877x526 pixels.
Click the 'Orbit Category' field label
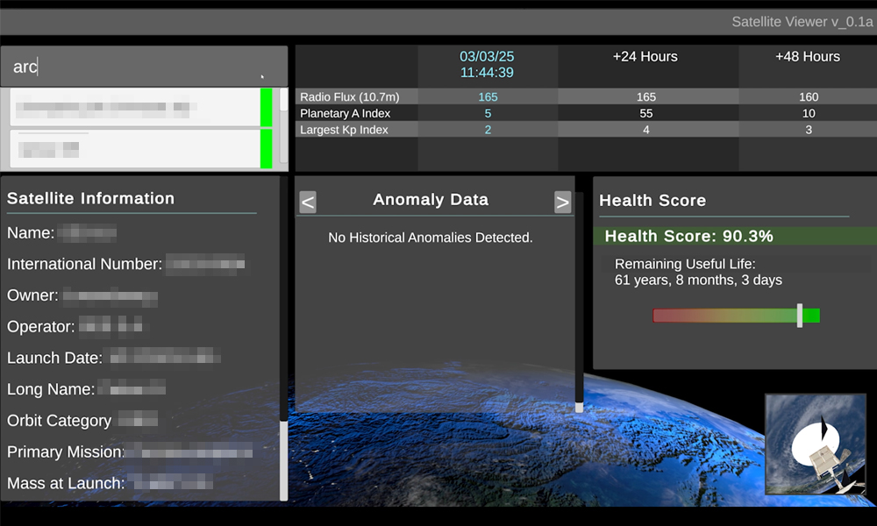pos(60,420)
